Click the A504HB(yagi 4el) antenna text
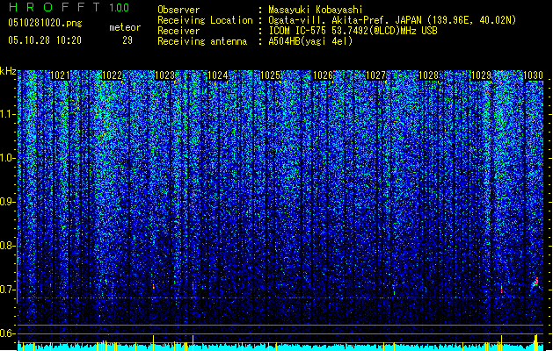This screenshot has width=553, height=351. [x=310, y=41]
